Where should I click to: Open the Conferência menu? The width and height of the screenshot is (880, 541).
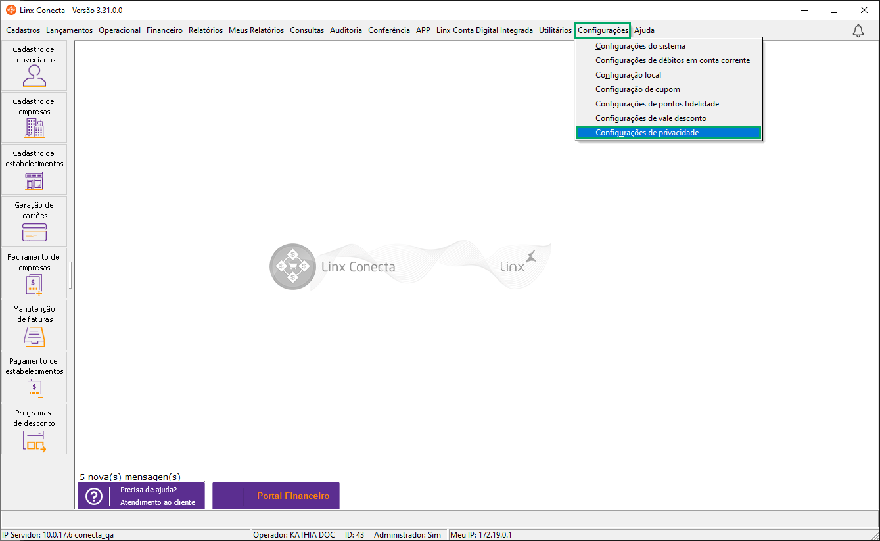(x=389, y=30)
